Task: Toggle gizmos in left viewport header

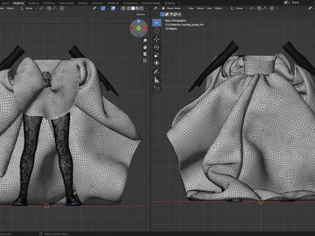Action: pos(103,9)
